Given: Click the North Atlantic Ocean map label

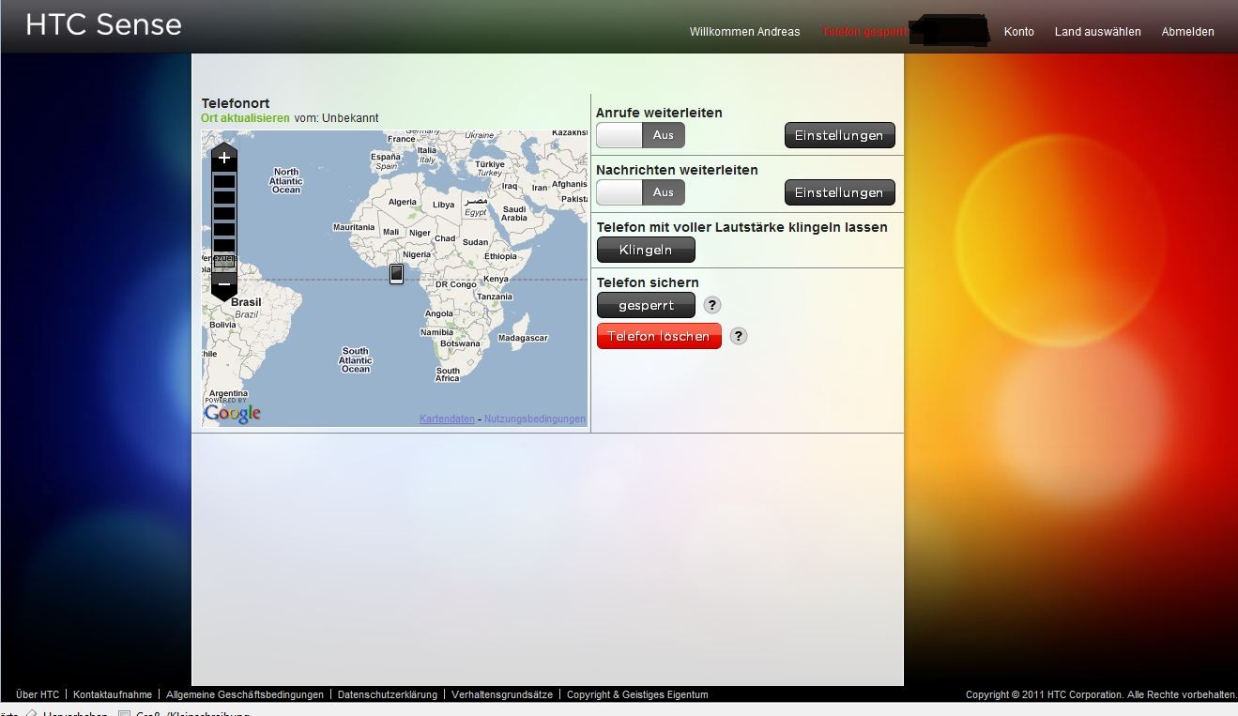Looking at the screenshot, I should (x=286, y=180).
